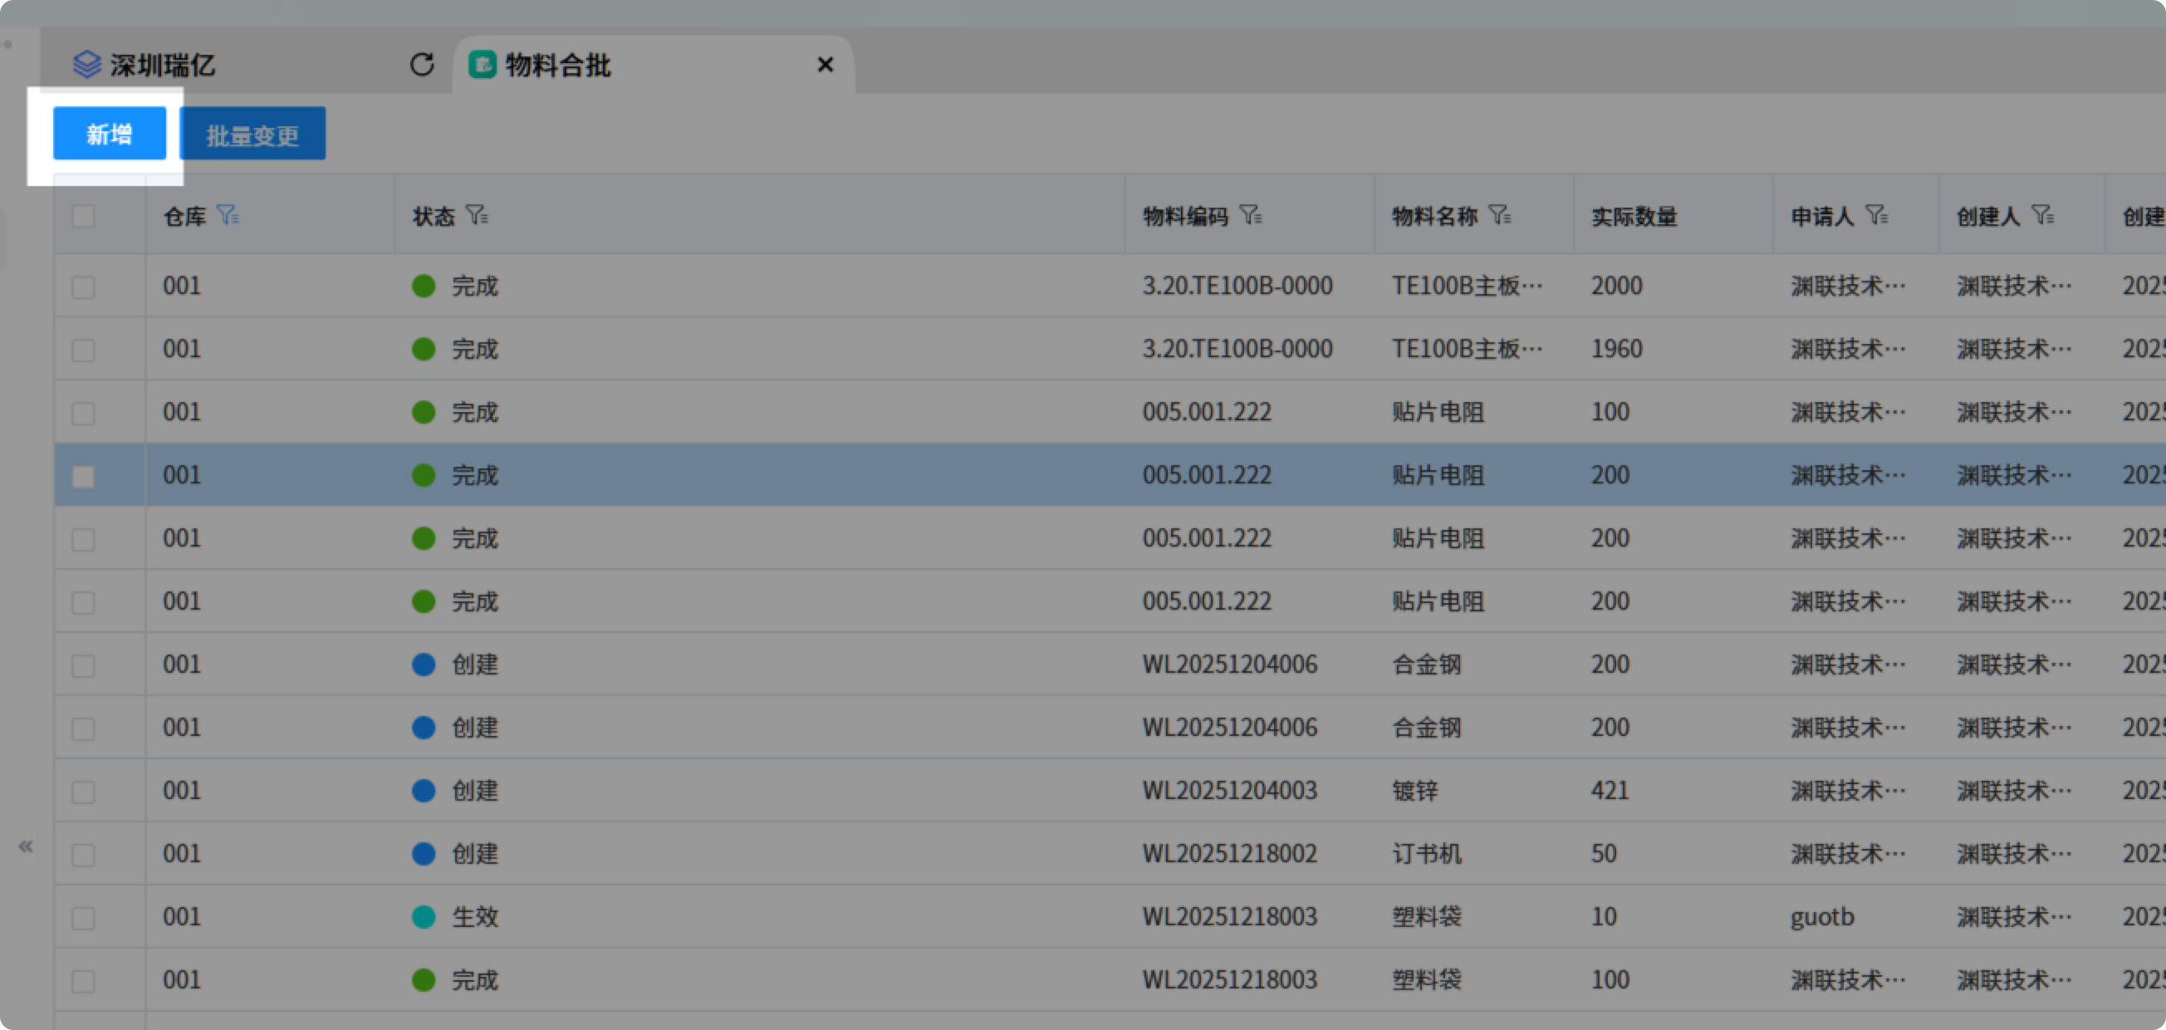Image resolution: width=2166 pixels, height=1030 pixels.
Task: Check the 订书机 row checkbox
Action: [x=83, y=855]
